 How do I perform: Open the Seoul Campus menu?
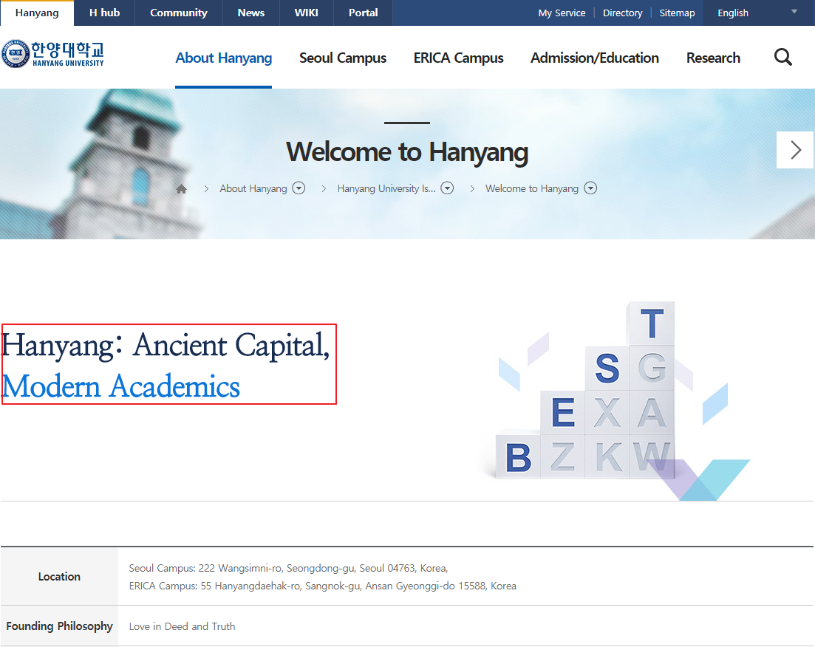(x=343, y=58)
